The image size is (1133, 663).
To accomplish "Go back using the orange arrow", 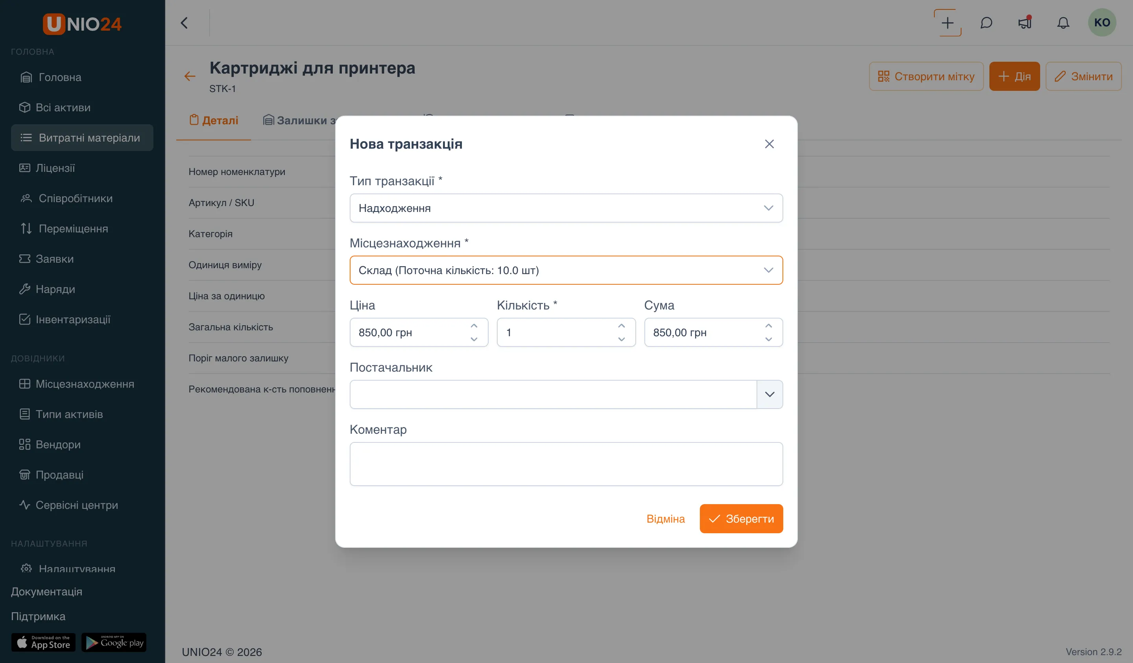I will pyautogui.click(x=190, y=76).
